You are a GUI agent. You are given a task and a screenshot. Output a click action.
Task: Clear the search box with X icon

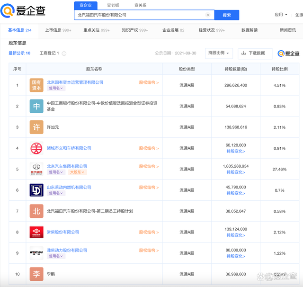point(207,15)
